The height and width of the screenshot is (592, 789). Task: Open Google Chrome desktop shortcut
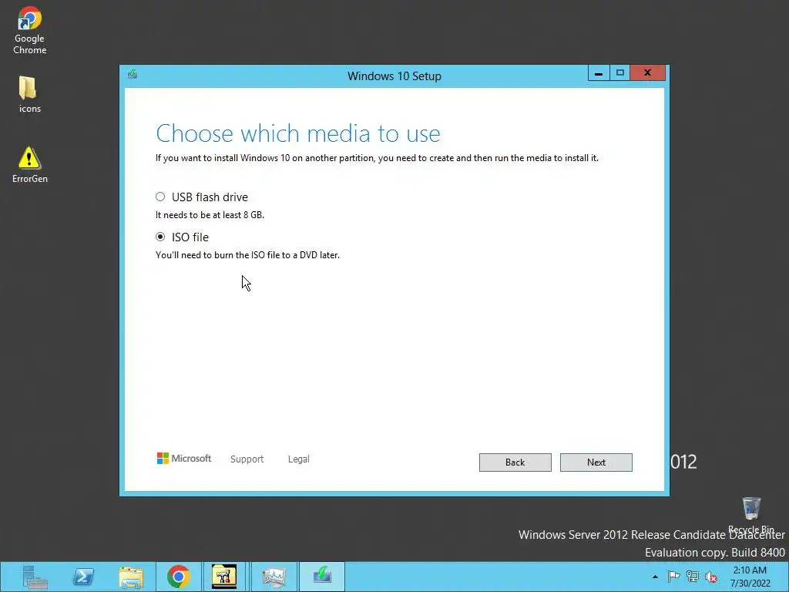30,30
